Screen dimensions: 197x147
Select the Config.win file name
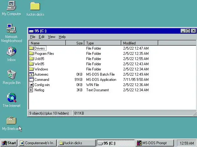42,85
